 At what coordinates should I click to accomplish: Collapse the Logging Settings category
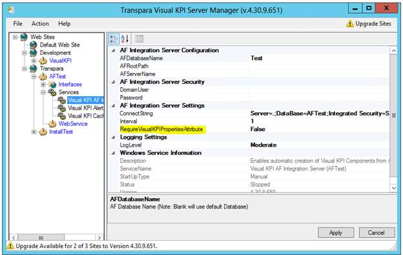tap(114, 137)
